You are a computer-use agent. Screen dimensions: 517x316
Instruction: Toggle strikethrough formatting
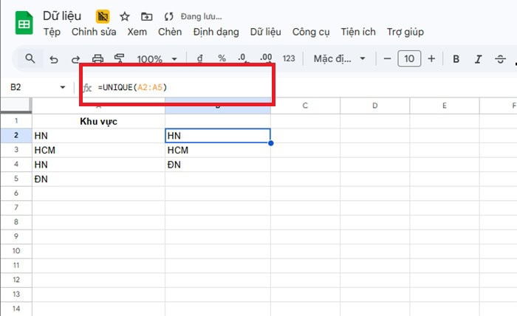coord(501,59)
